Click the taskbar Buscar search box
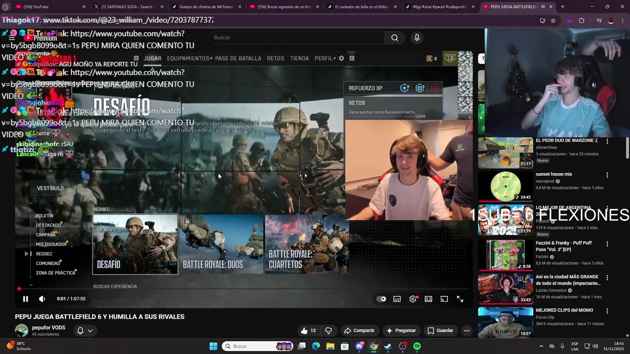The height and width of the screenshot is (354, 630). tap(258, 346)
